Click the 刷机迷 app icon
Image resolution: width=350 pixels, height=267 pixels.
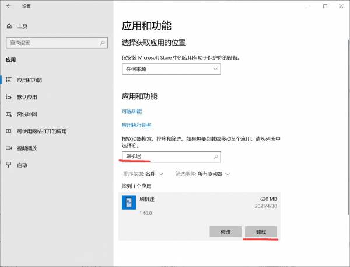[129, 202]
